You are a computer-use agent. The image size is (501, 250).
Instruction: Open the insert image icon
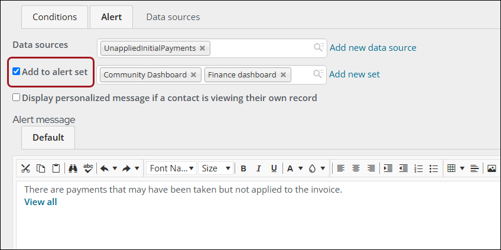pyautogui.click(x=492, y=168)
